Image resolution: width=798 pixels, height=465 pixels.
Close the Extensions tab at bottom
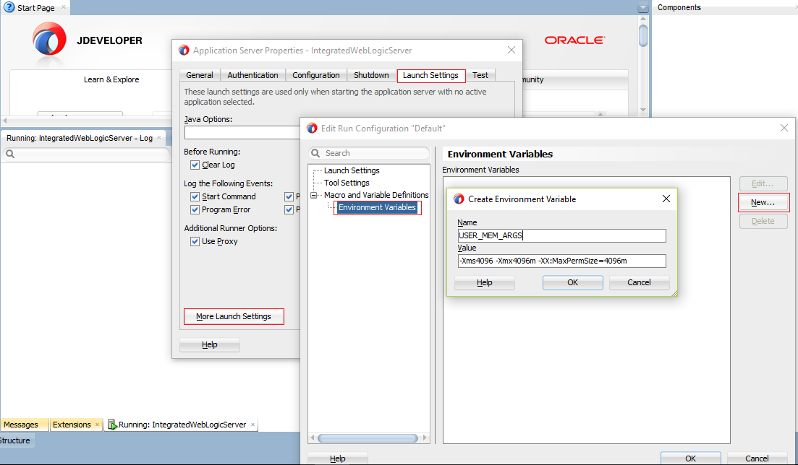pyautogui.click(x=97, y=425)
